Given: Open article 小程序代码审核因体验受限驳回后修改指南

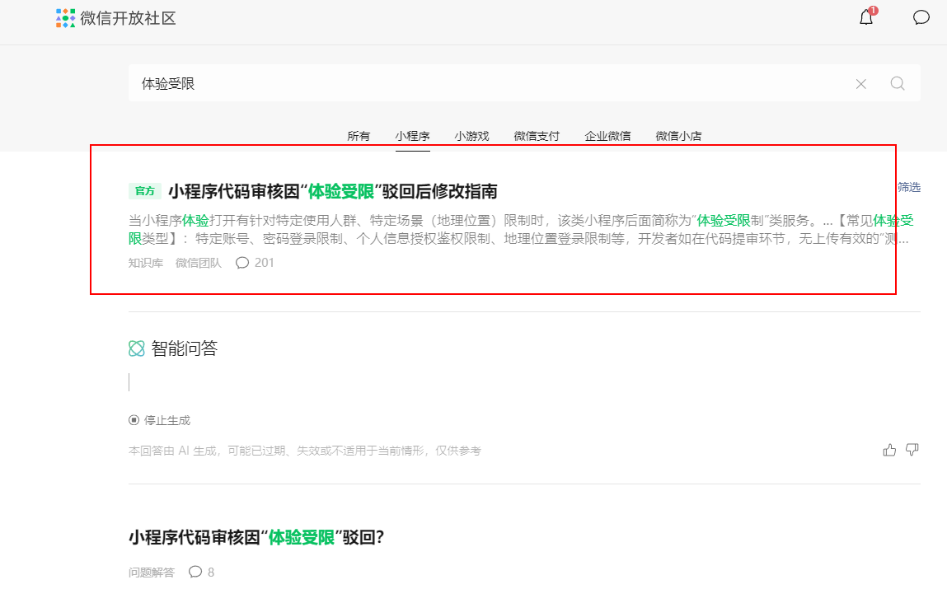Looking at the screenshot, I should pos(333,191).
